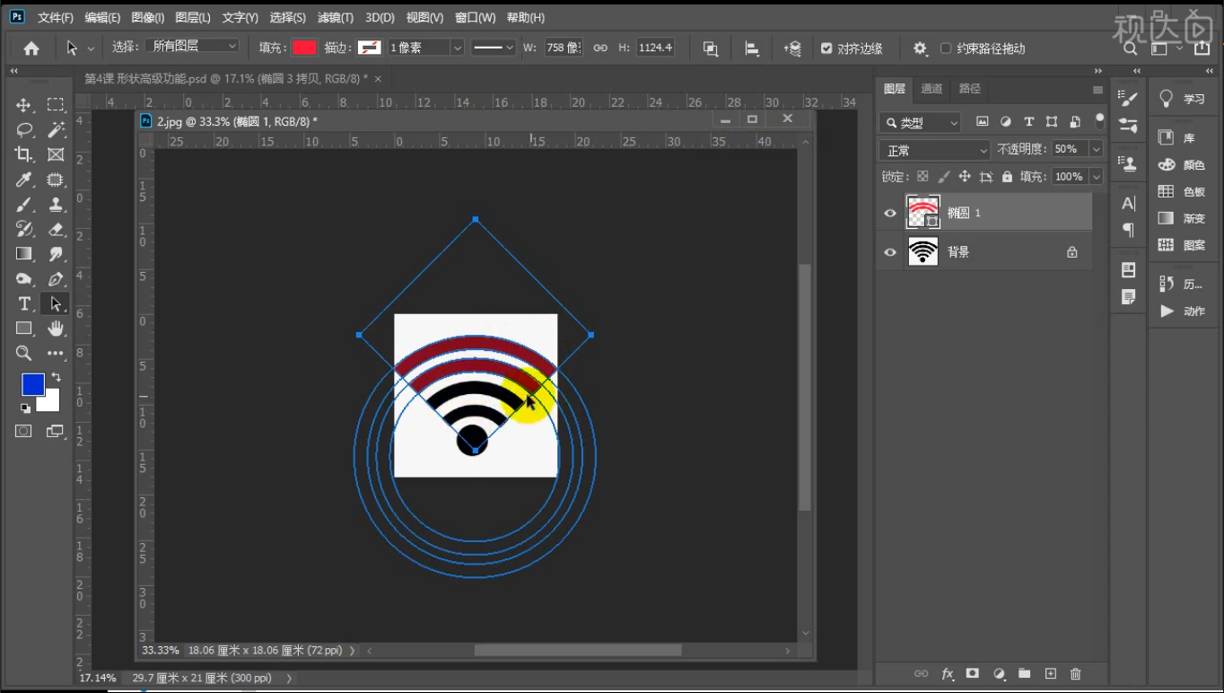Open the 选择 所有图层 dropdown
The image size is (1224, 693).
click(193, 47)
